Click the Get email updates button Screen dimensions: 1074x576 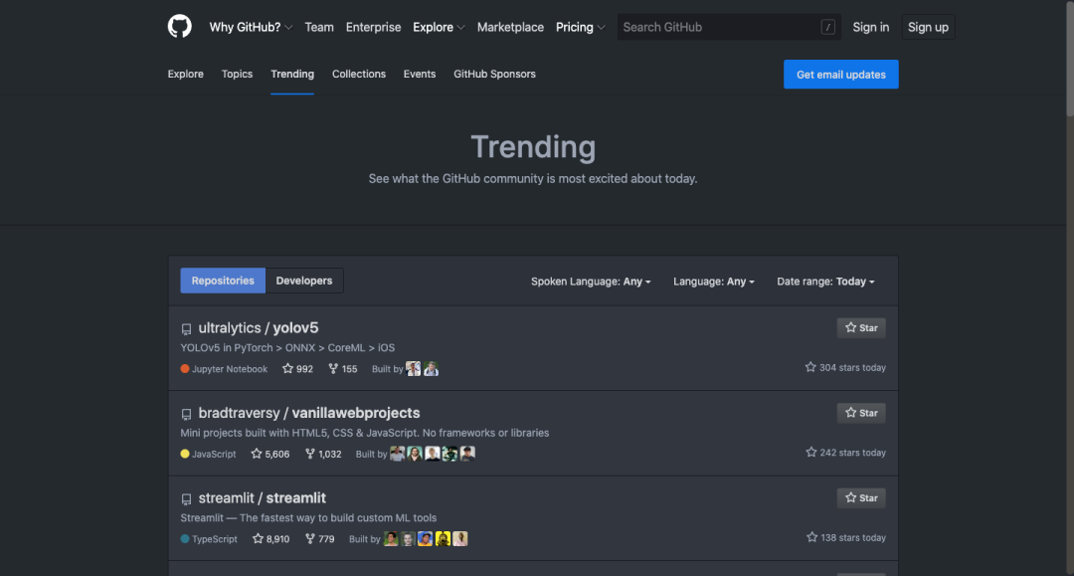tap(841, 74)
